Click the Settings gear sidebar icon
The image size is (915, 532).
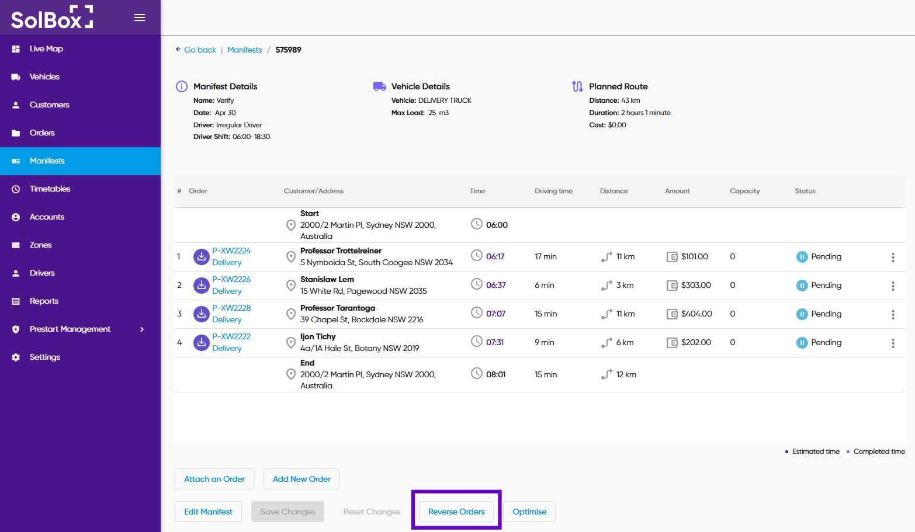16,357
